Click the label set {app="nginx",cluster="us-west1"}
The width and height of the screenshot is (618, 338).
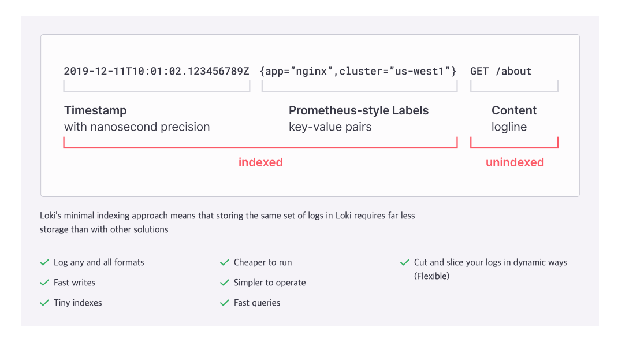(x=359, y=72)
